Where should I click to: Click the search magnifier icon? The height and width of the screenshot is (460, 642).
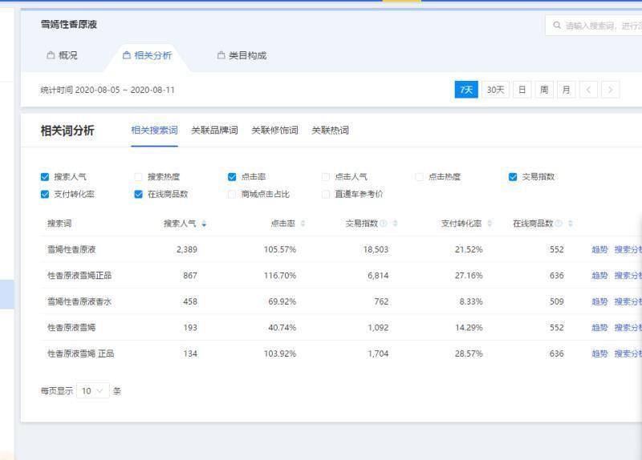(x=557, y=26)
